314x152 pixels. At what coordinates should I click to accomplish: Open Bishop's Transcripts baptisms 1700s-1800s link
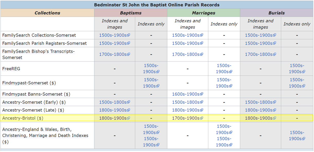115,54
